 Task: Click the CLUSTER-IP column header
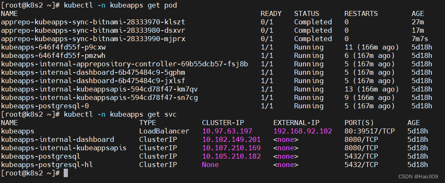[223, 123]
